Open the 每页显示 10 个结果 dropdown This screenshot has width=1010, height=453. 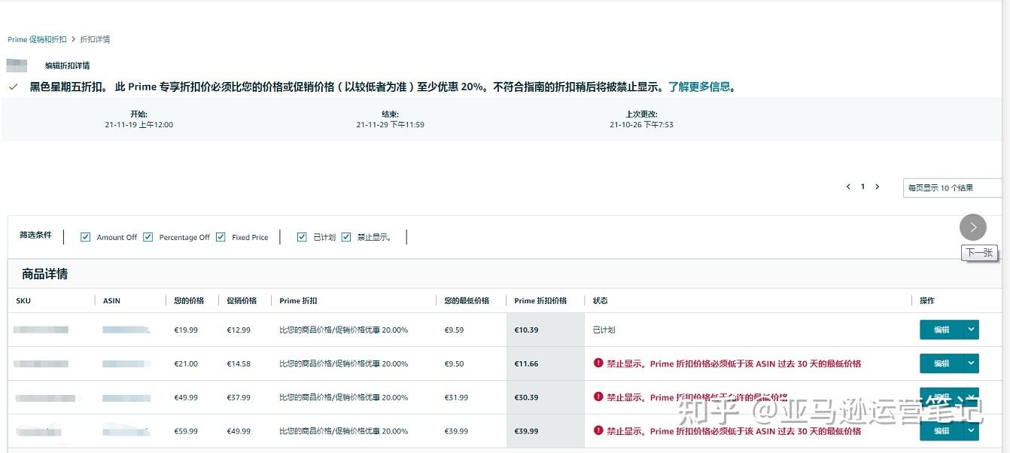(953, 188)
